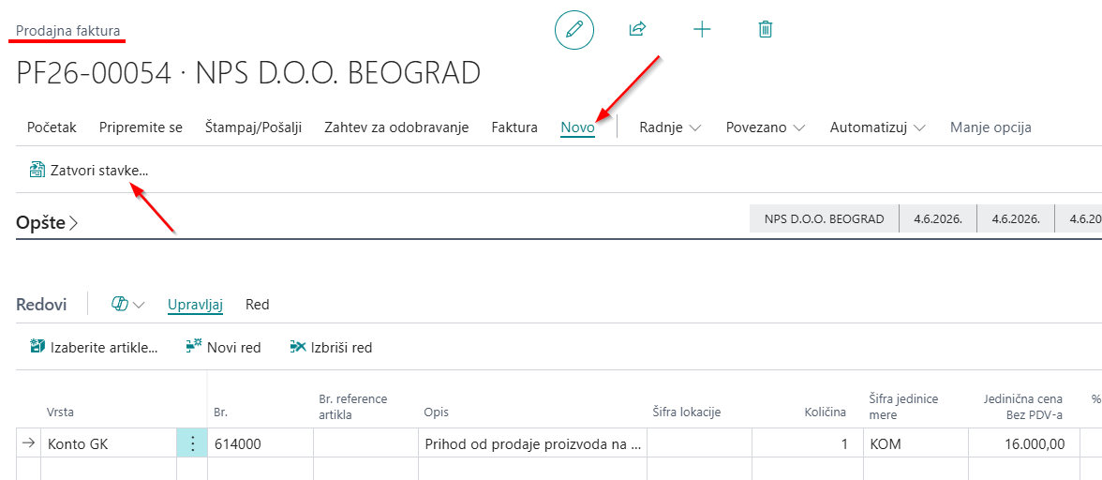
Task: Click the Izbriši red icon
Action: [298, 347]
